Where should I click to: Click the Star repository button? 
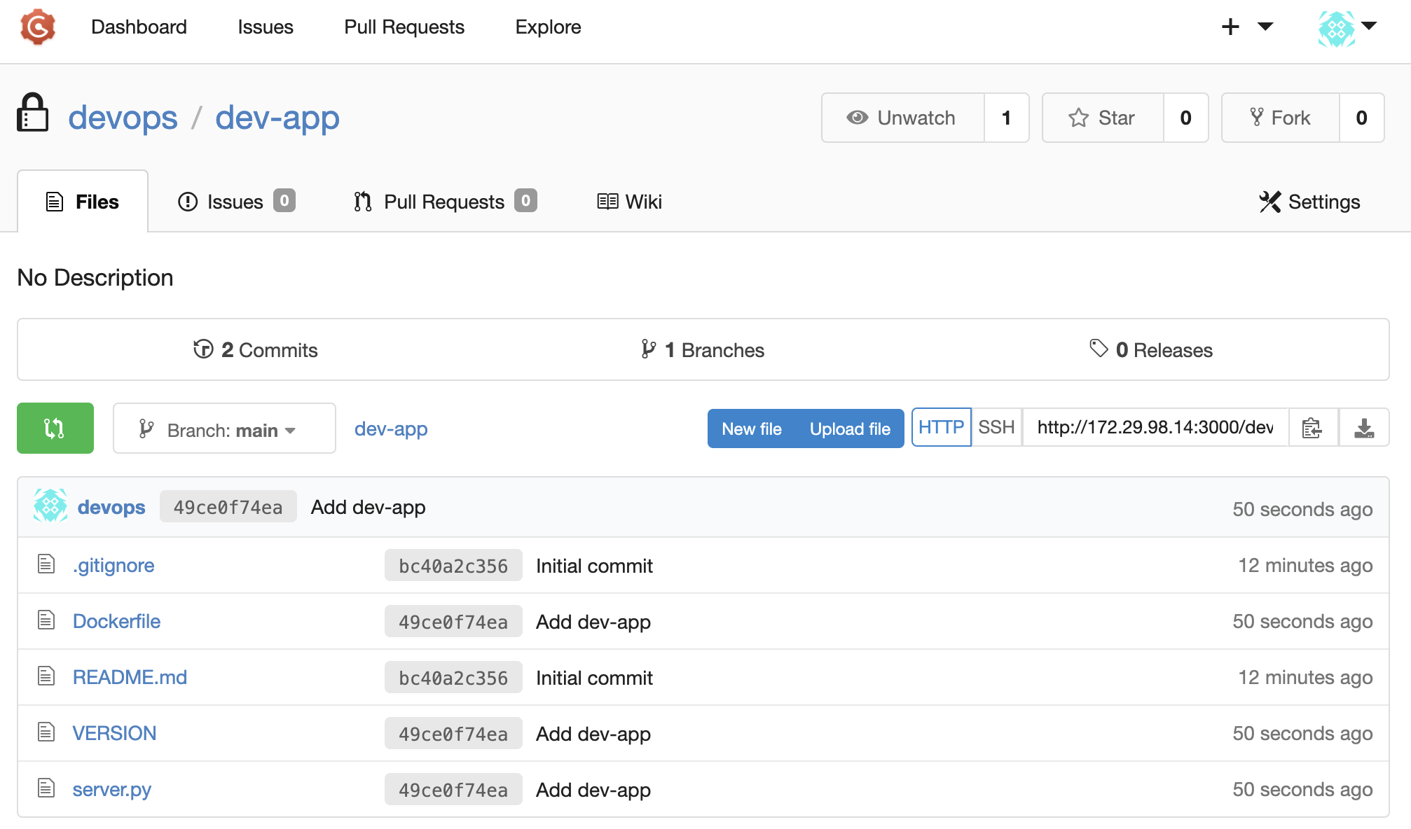coord(1102,118)
